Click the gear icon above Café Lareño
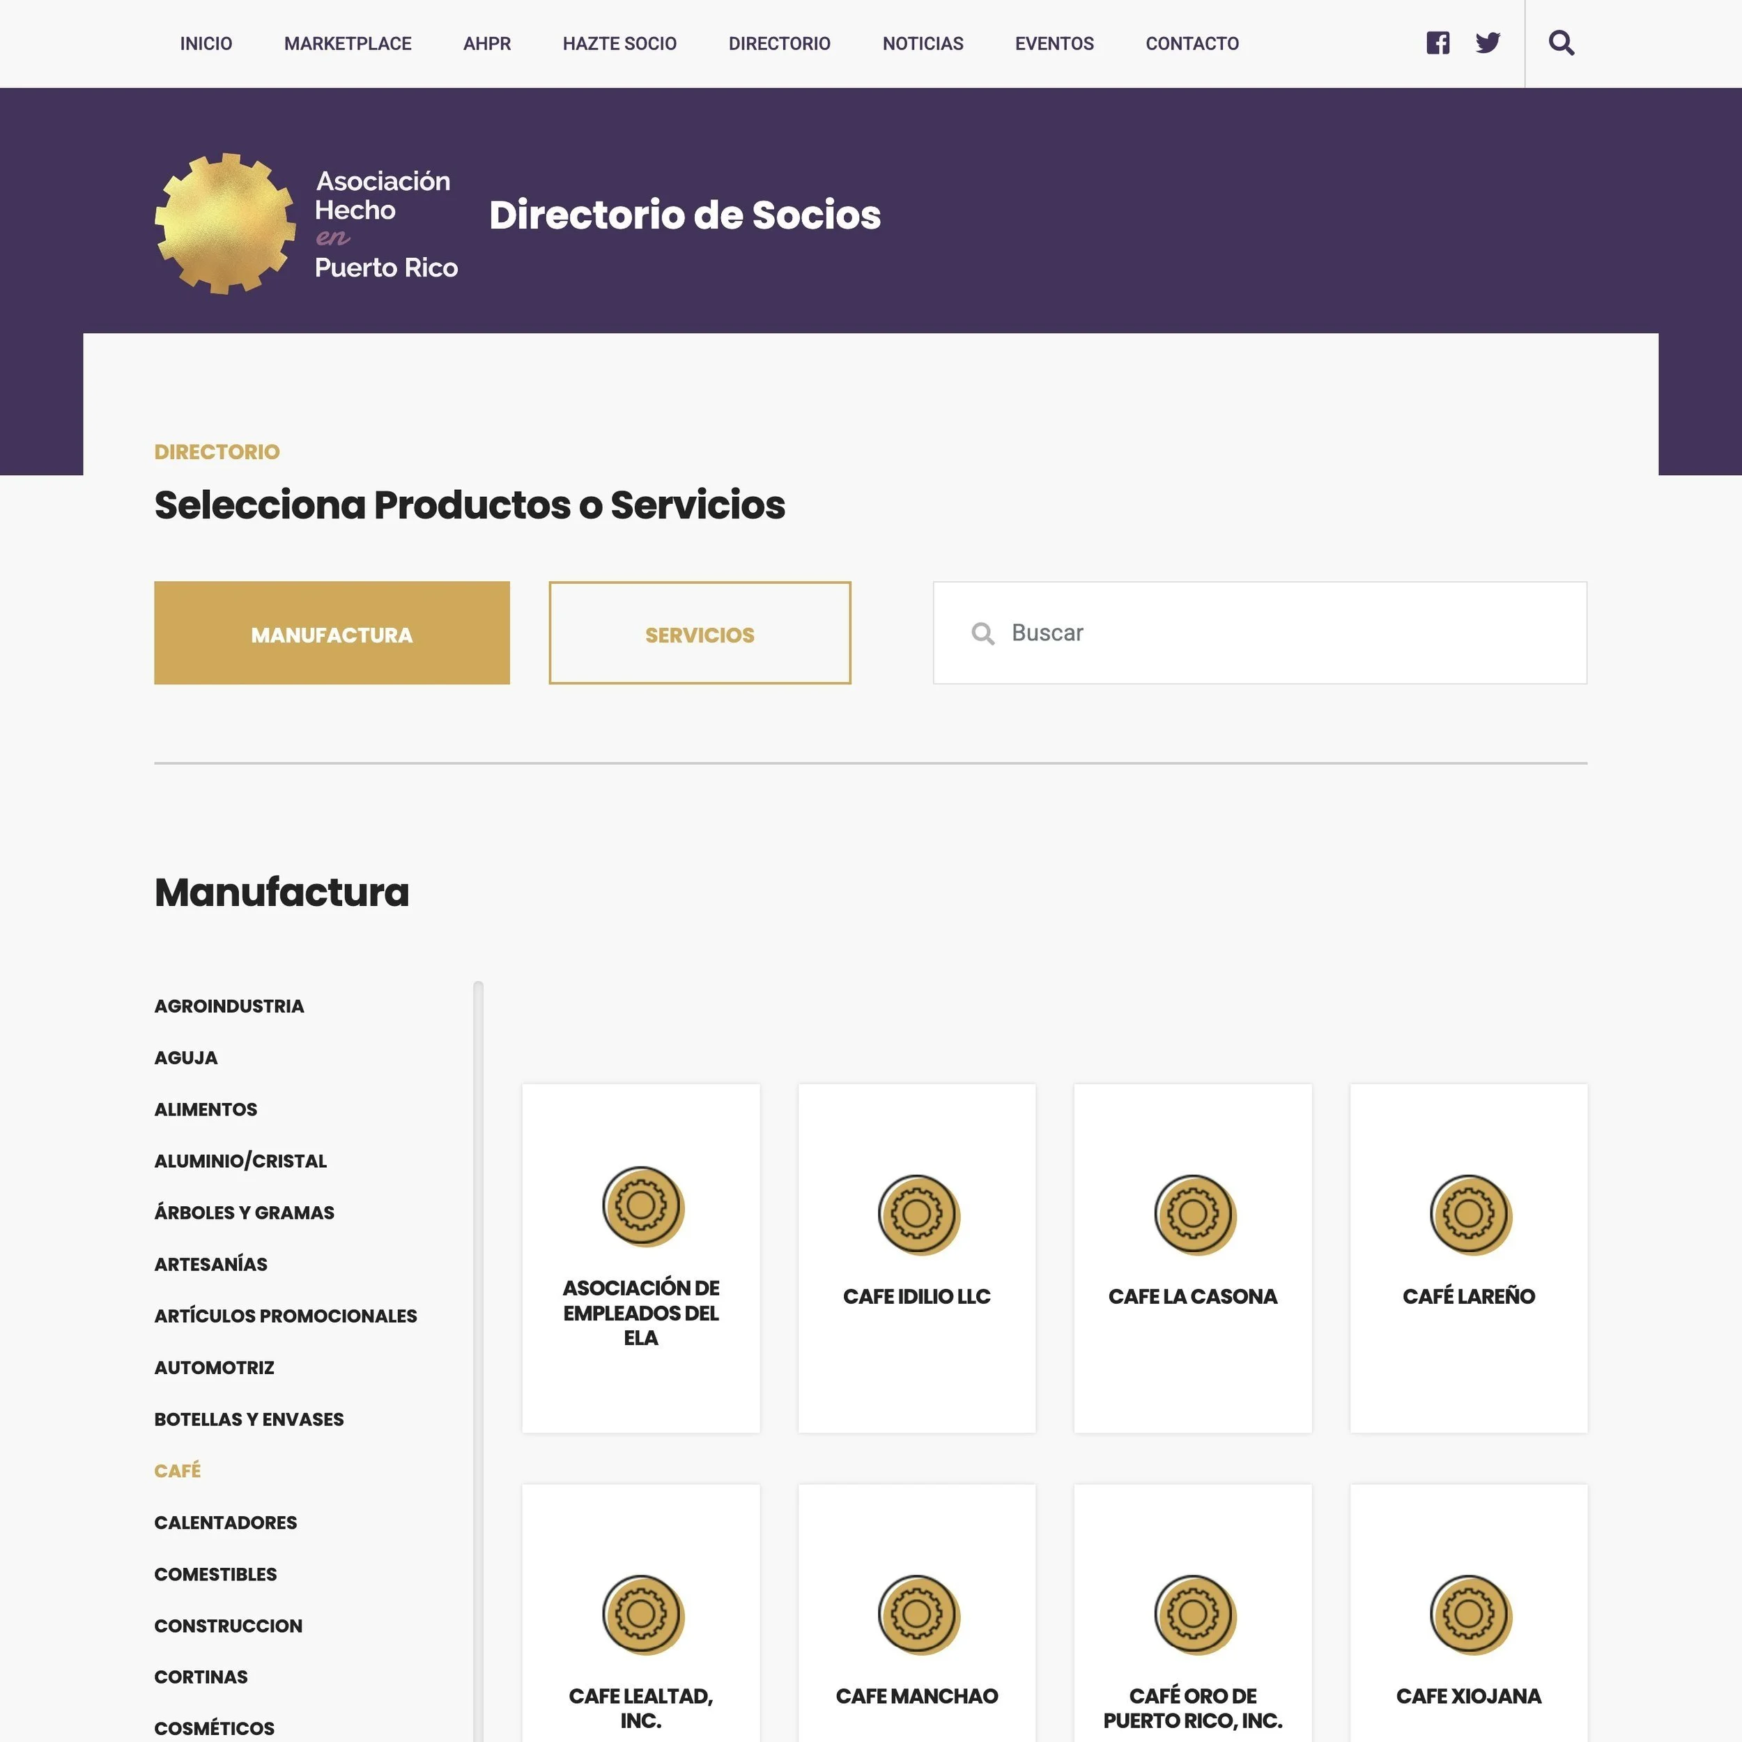 (x=1471, y=1215)
